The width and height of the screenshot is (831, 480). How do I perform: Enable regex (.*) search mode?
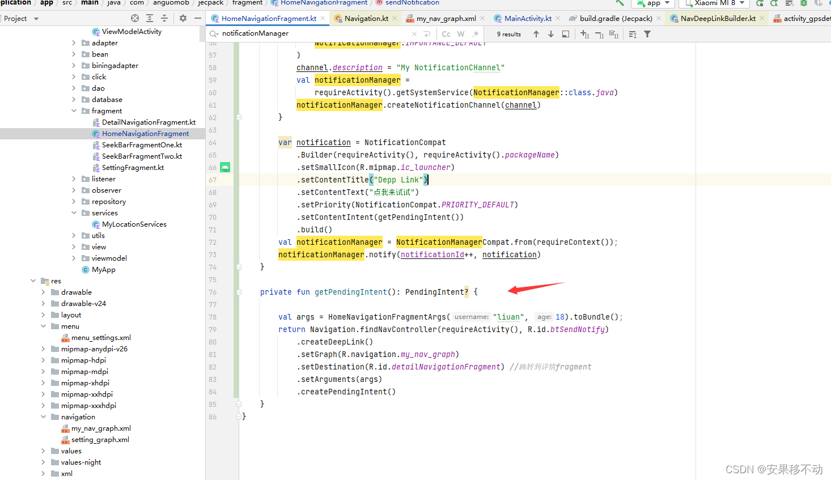[x=476, y=34]
